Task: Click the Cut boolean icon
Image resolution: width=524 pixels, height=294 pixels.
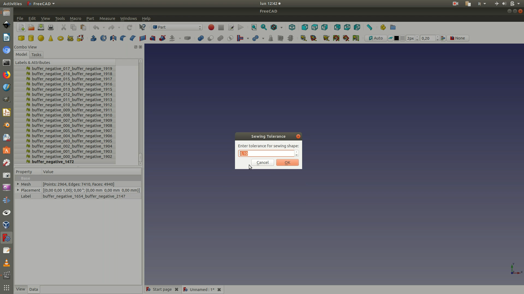Action: (210, 38)
